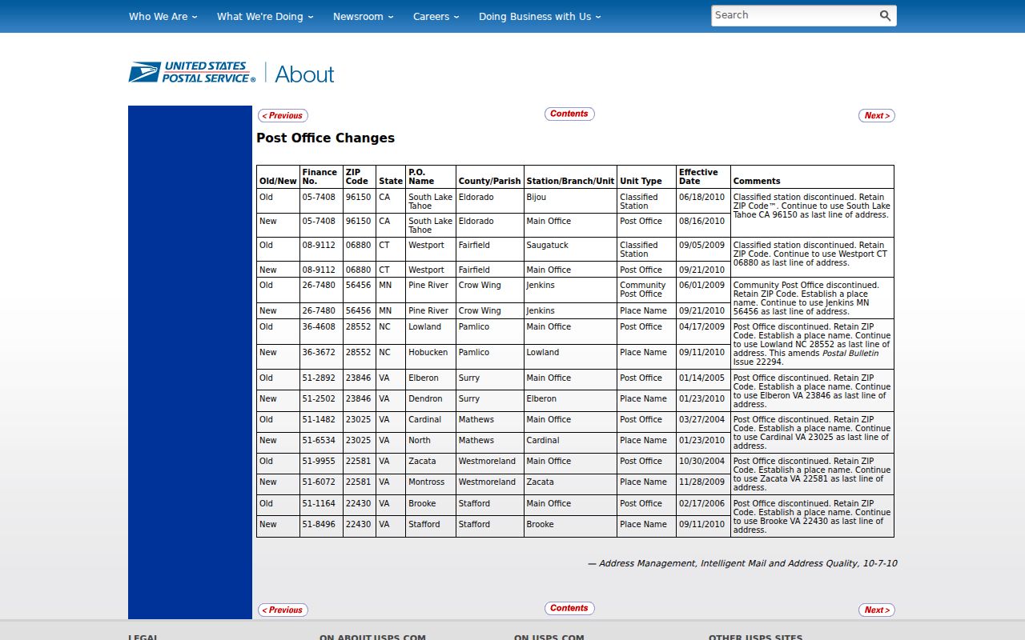1025x640 pixels.
Task: Select the Post Office Changes heading
Action: 325,138
